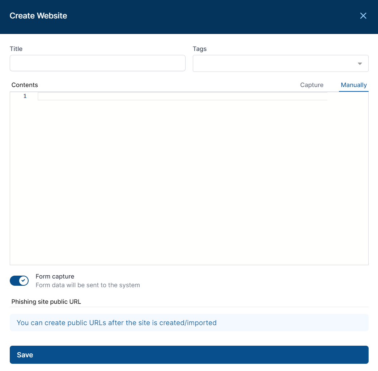Click the Title input field
Viewport: 378px width, 371px height.
98,63
